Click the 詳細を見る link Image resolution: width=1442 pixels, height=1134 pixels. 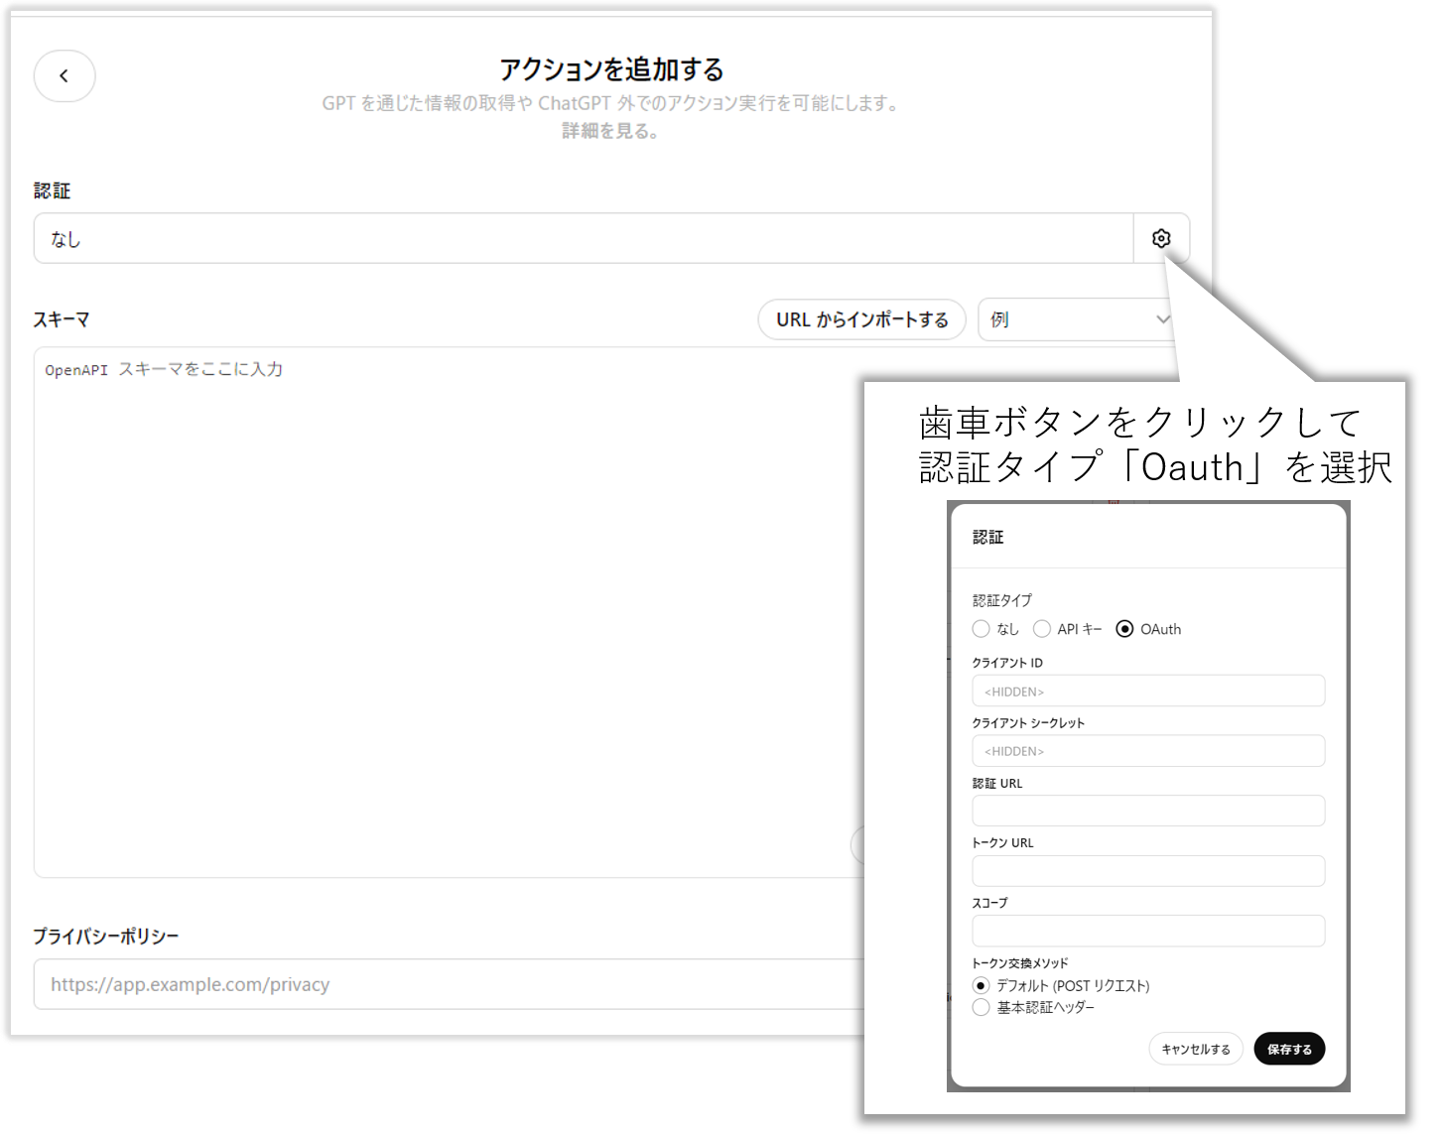pos(610,131)
